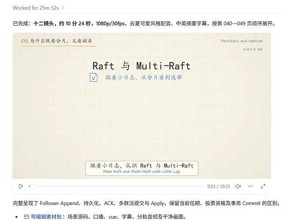The image size is (301, 221).
Task: Click the paragraph starting "完整呈现了 Follower Append"
Action: tap(147, 203)
